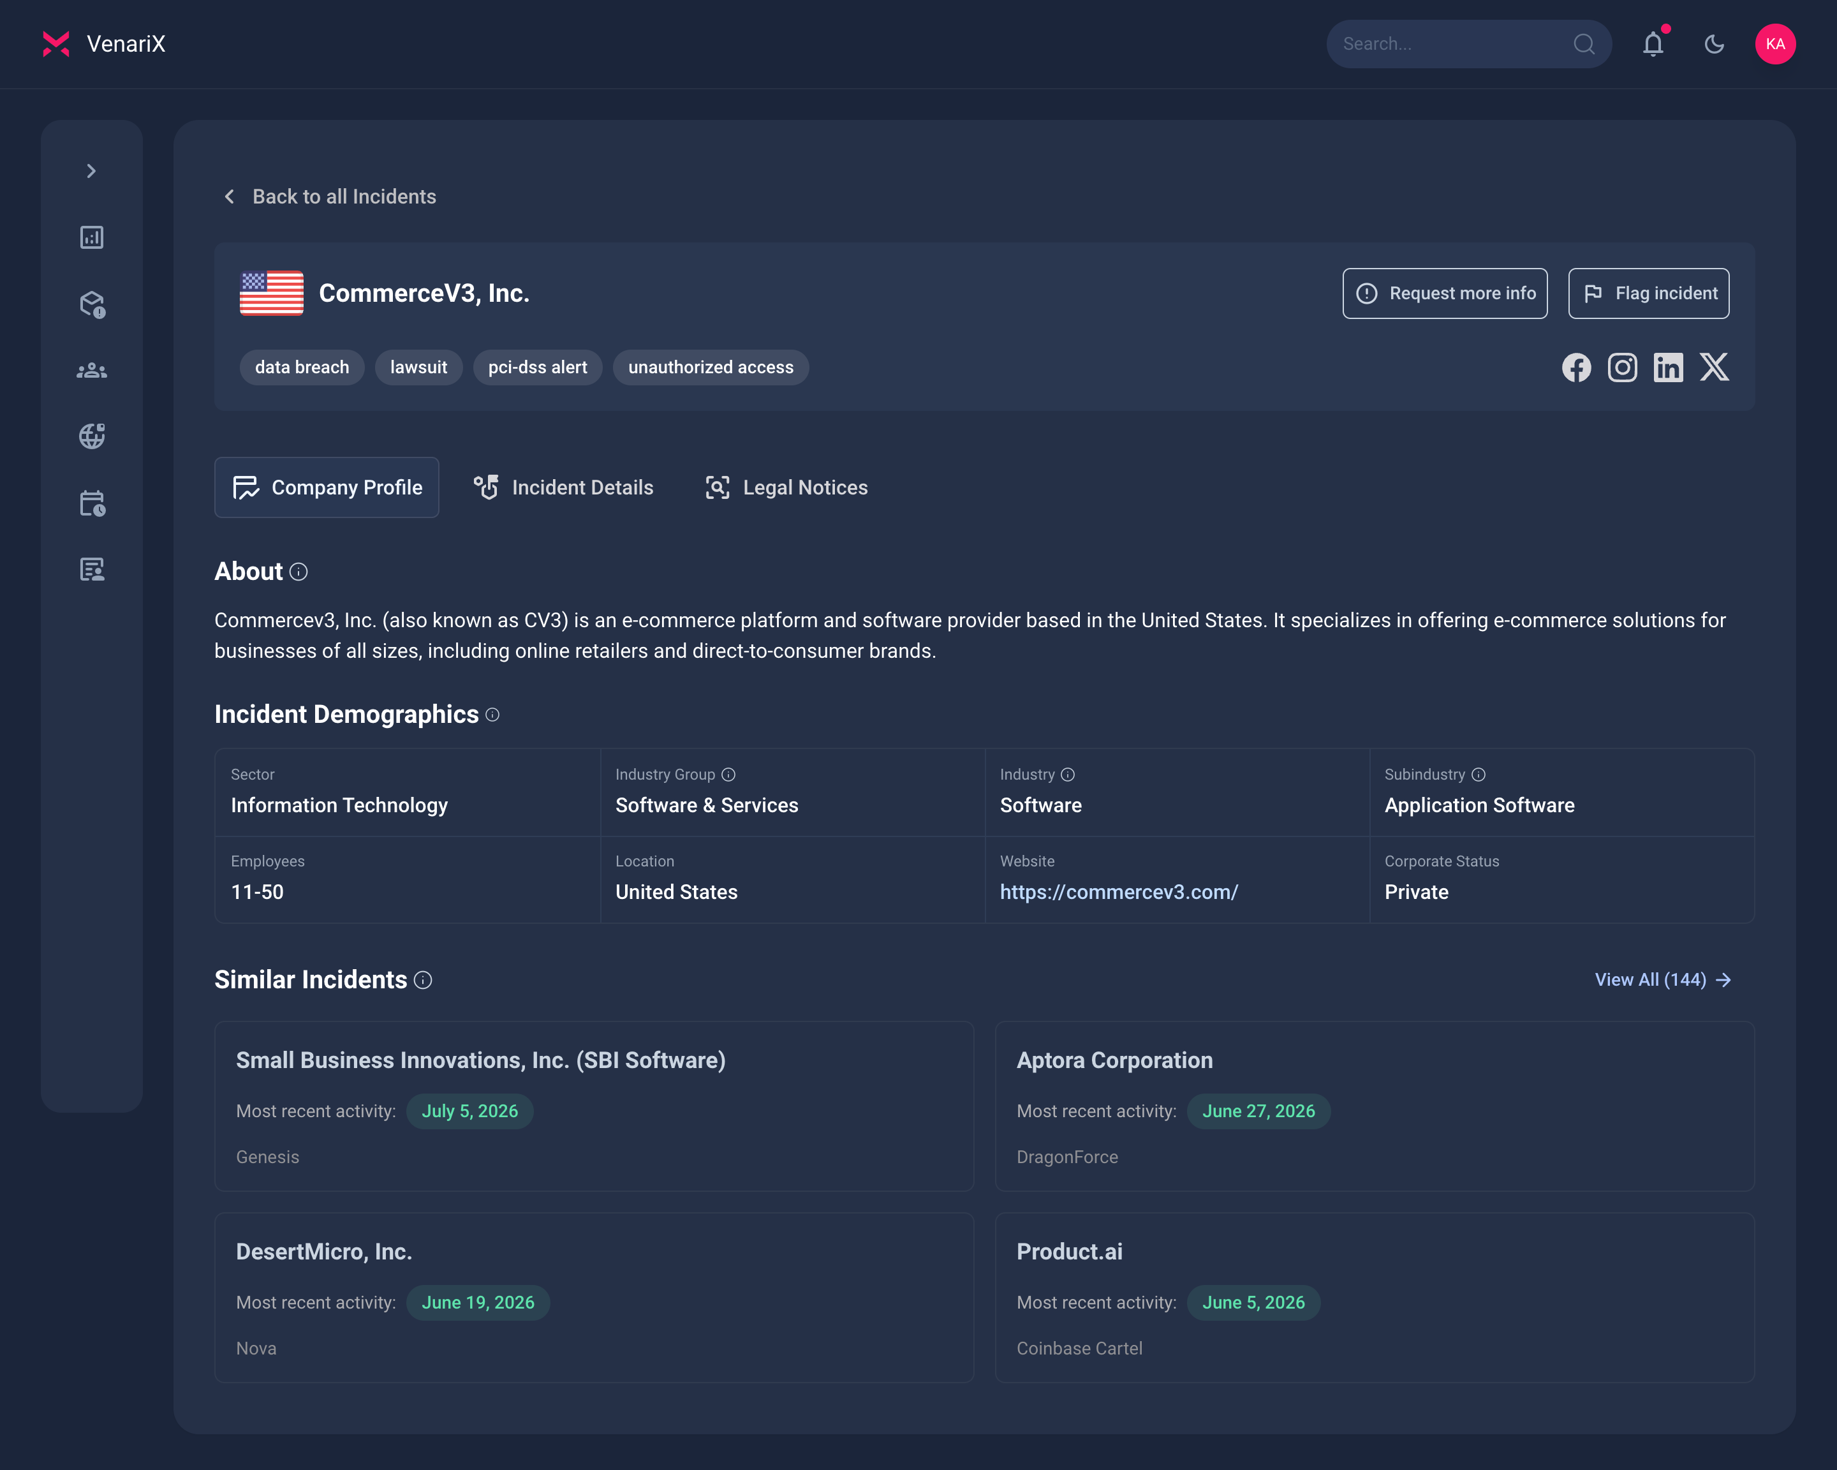This screenshot has height=1470, width=1837.
Task: Open the Small Business Innovations incident card
Action: click(x=594, y=1106)
